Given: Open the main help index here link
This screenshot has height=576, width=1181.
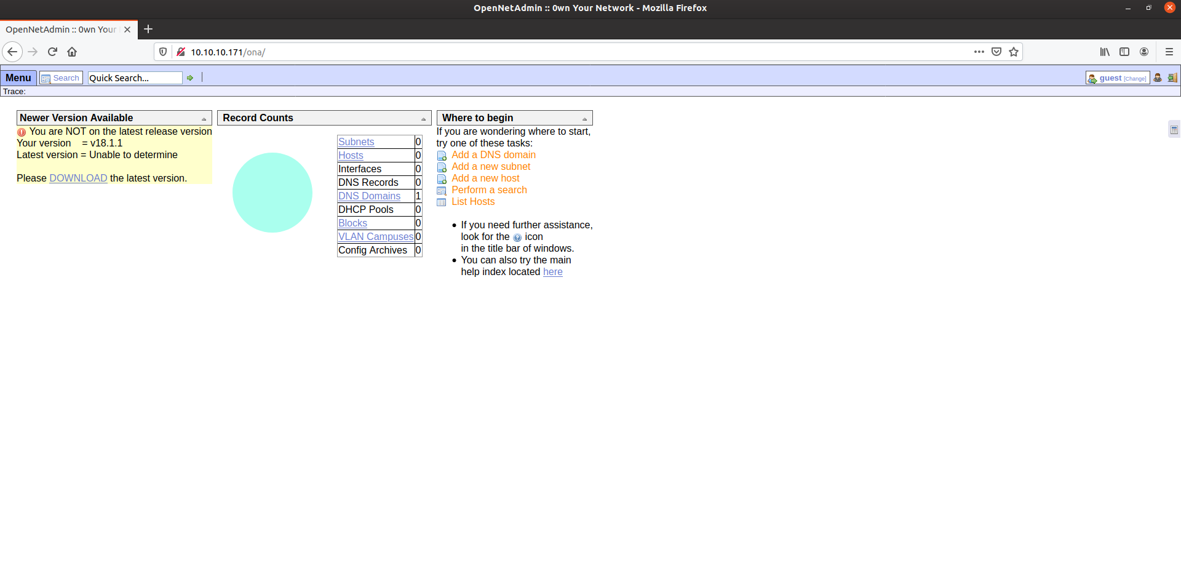Looking at the screenshot, I should click(x=552, y=272).
